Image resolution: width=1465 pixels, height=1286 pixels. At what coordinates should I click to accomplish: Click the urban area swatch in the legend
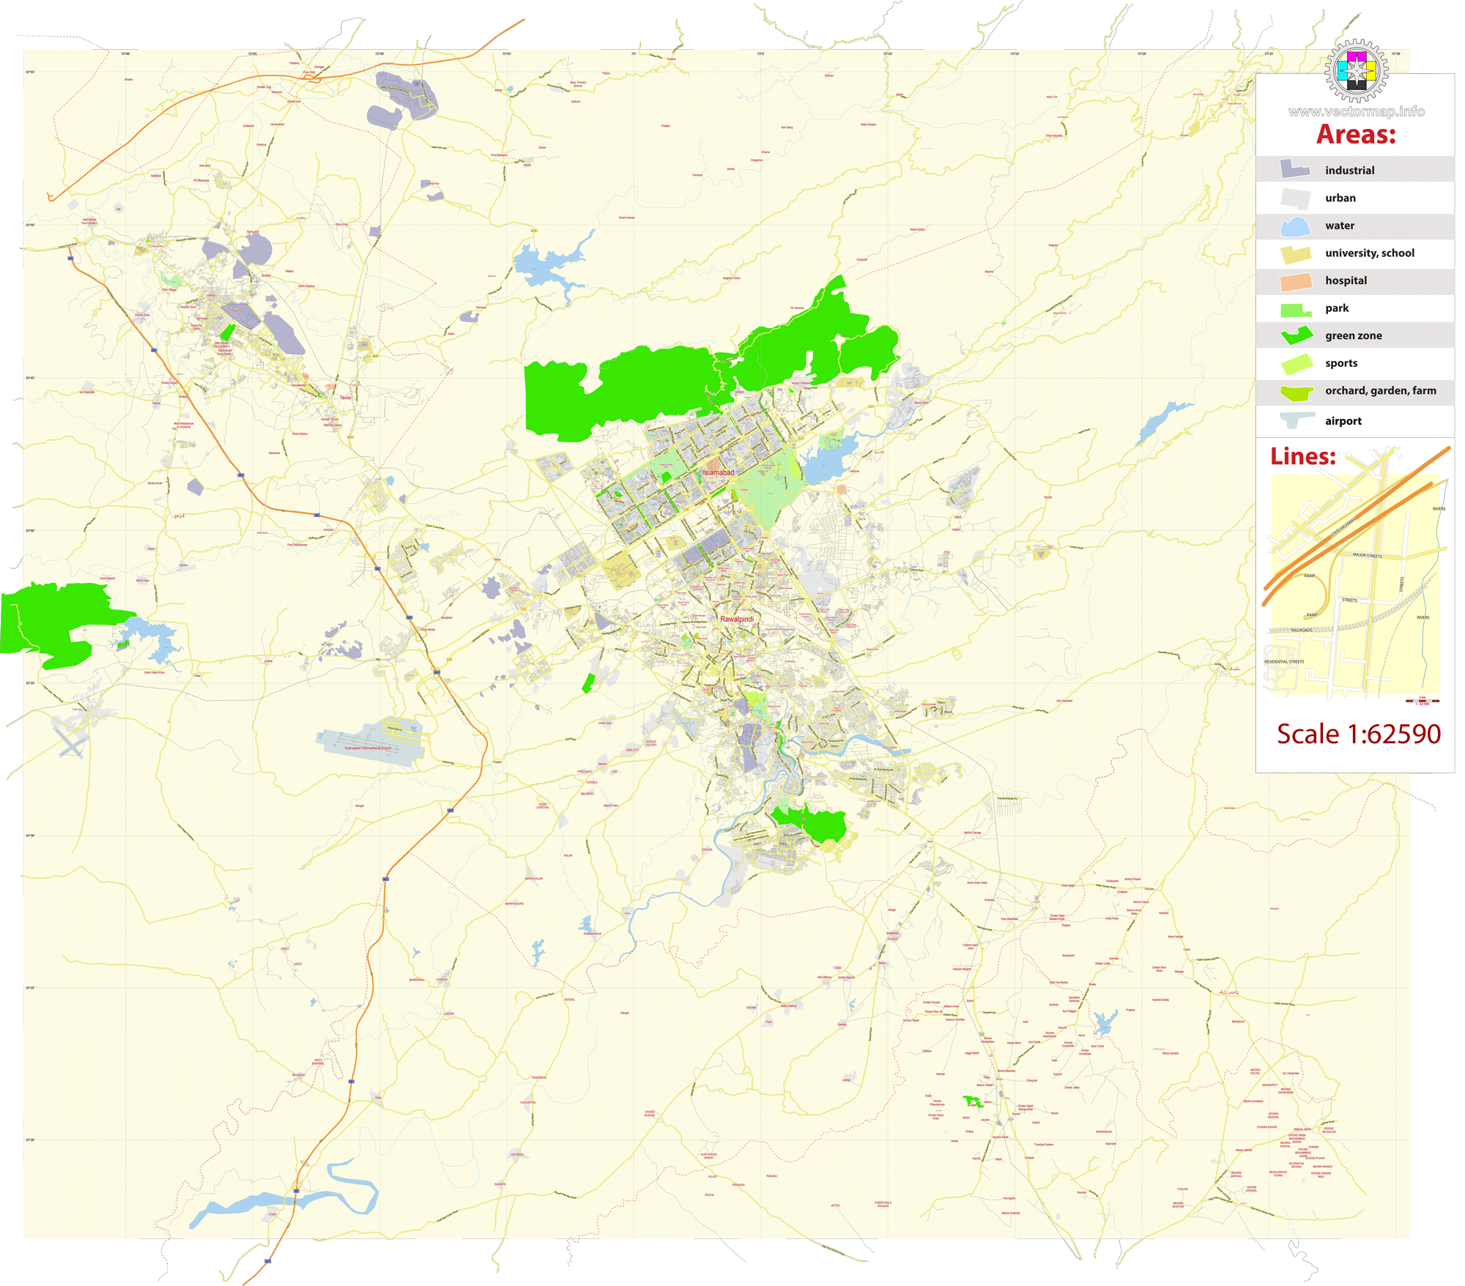[1295, 198]
